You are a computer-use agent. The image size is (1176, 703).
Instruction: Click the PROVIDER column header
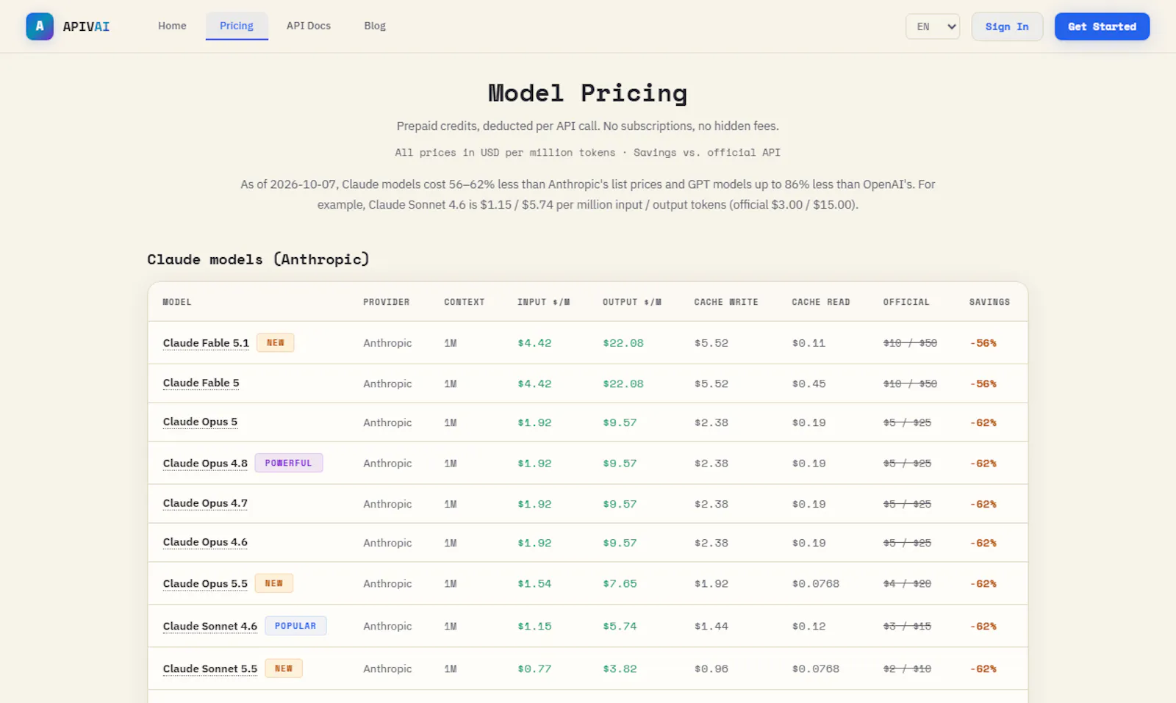(x=387, y=302)
